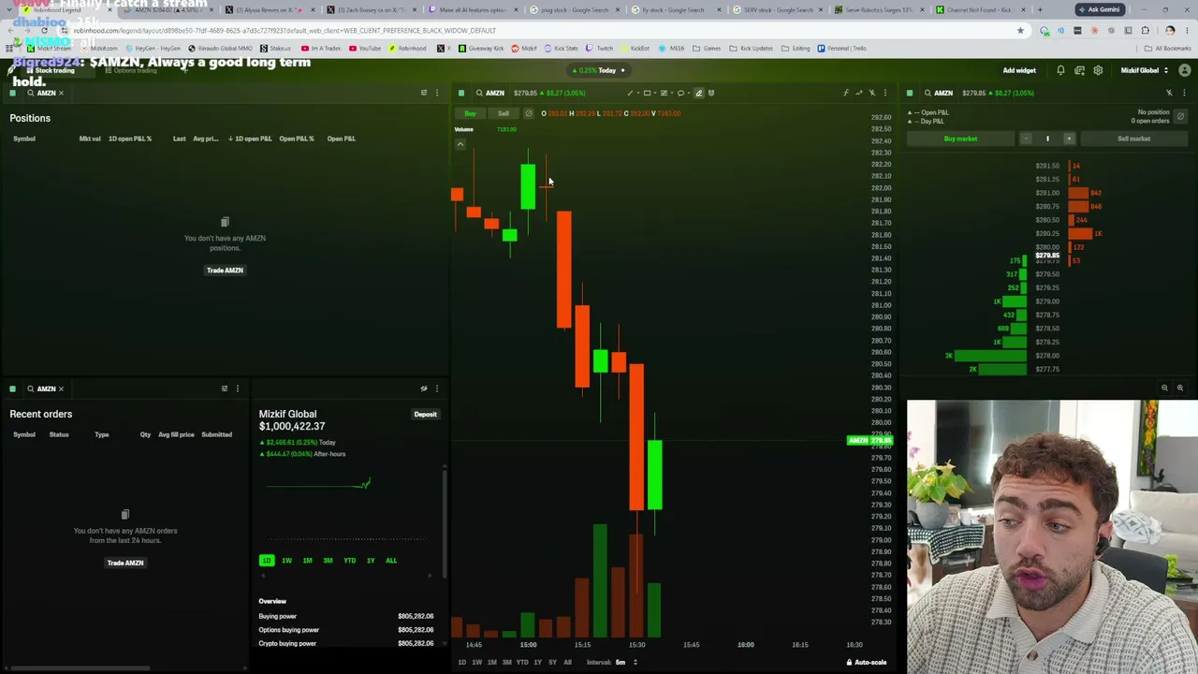Open the account profile avatar icon
The height and width of the screenshot is (674, 1198).
1184,70
